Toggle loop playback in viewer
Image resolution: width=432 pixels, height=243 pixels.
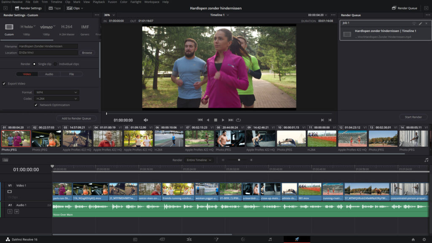tap(238, 120)
